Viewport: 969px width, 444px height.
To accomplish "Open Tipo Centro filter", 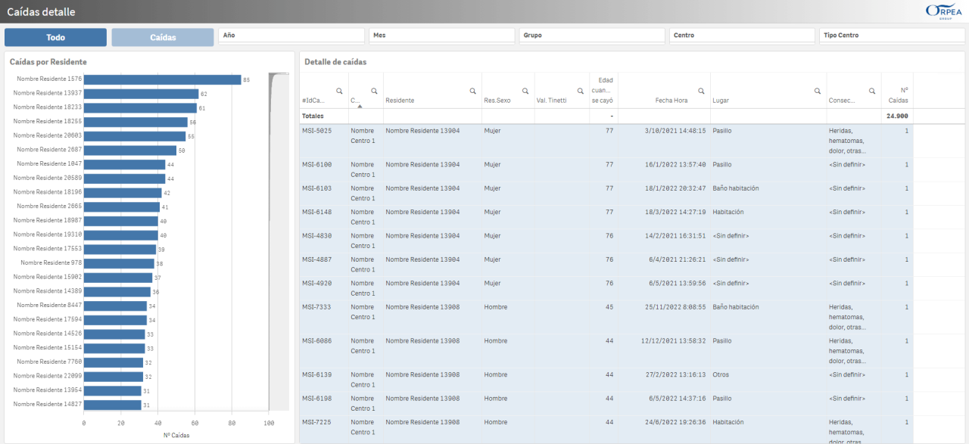I will click(891, 36).
